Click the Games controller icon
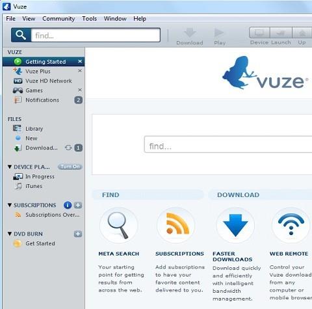The image size is (312, 309). pos(18,90)
